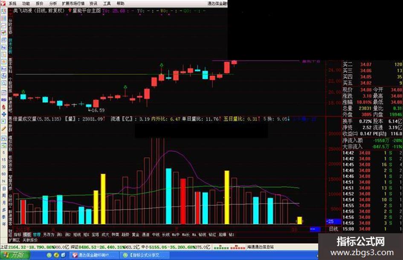This screenshot has width=403, height=260.
Task: Select the 季 quarterly period button
Action: coord(3,217)
